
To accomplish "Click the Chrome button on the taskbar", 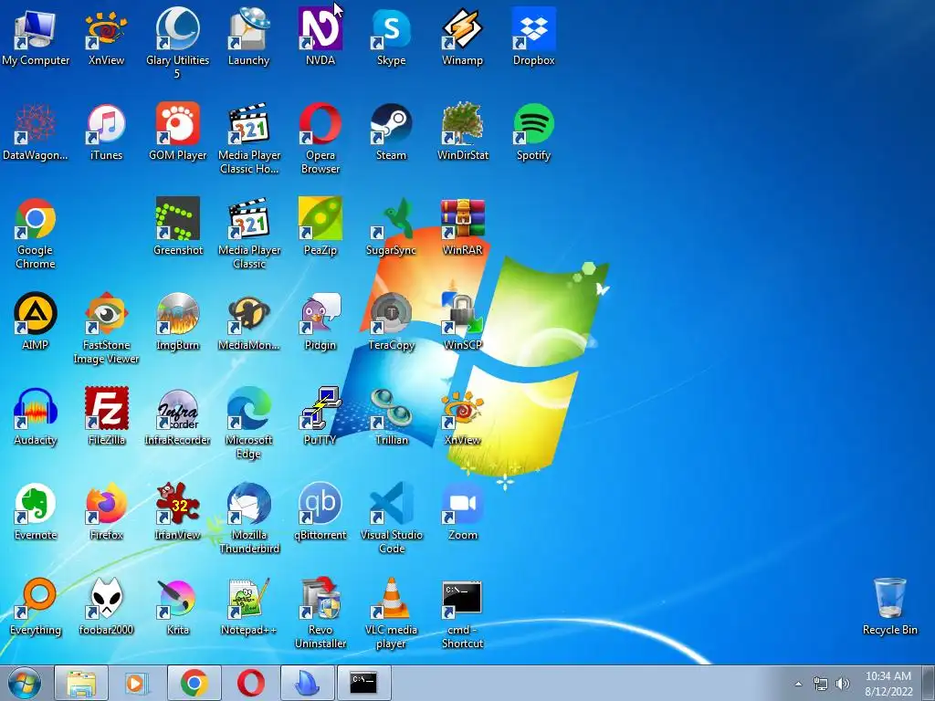I will coord(194,683).
